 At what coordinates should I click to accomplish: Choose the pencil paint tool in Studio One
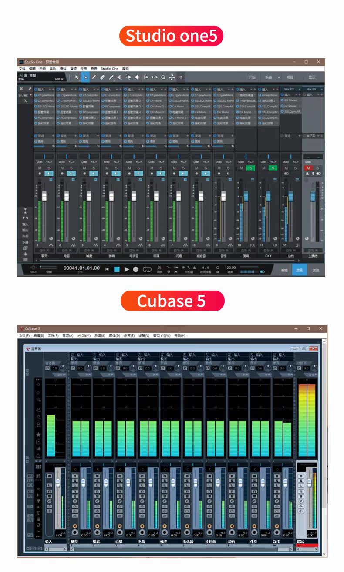click(94, 77)
